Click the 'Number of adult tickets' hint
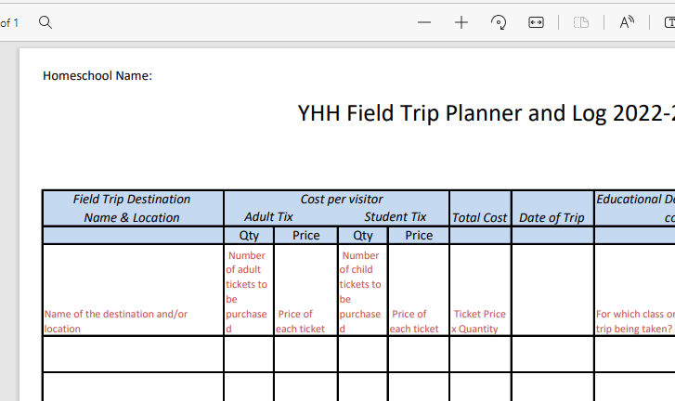The image size is (675, 401). click(247, 291)
